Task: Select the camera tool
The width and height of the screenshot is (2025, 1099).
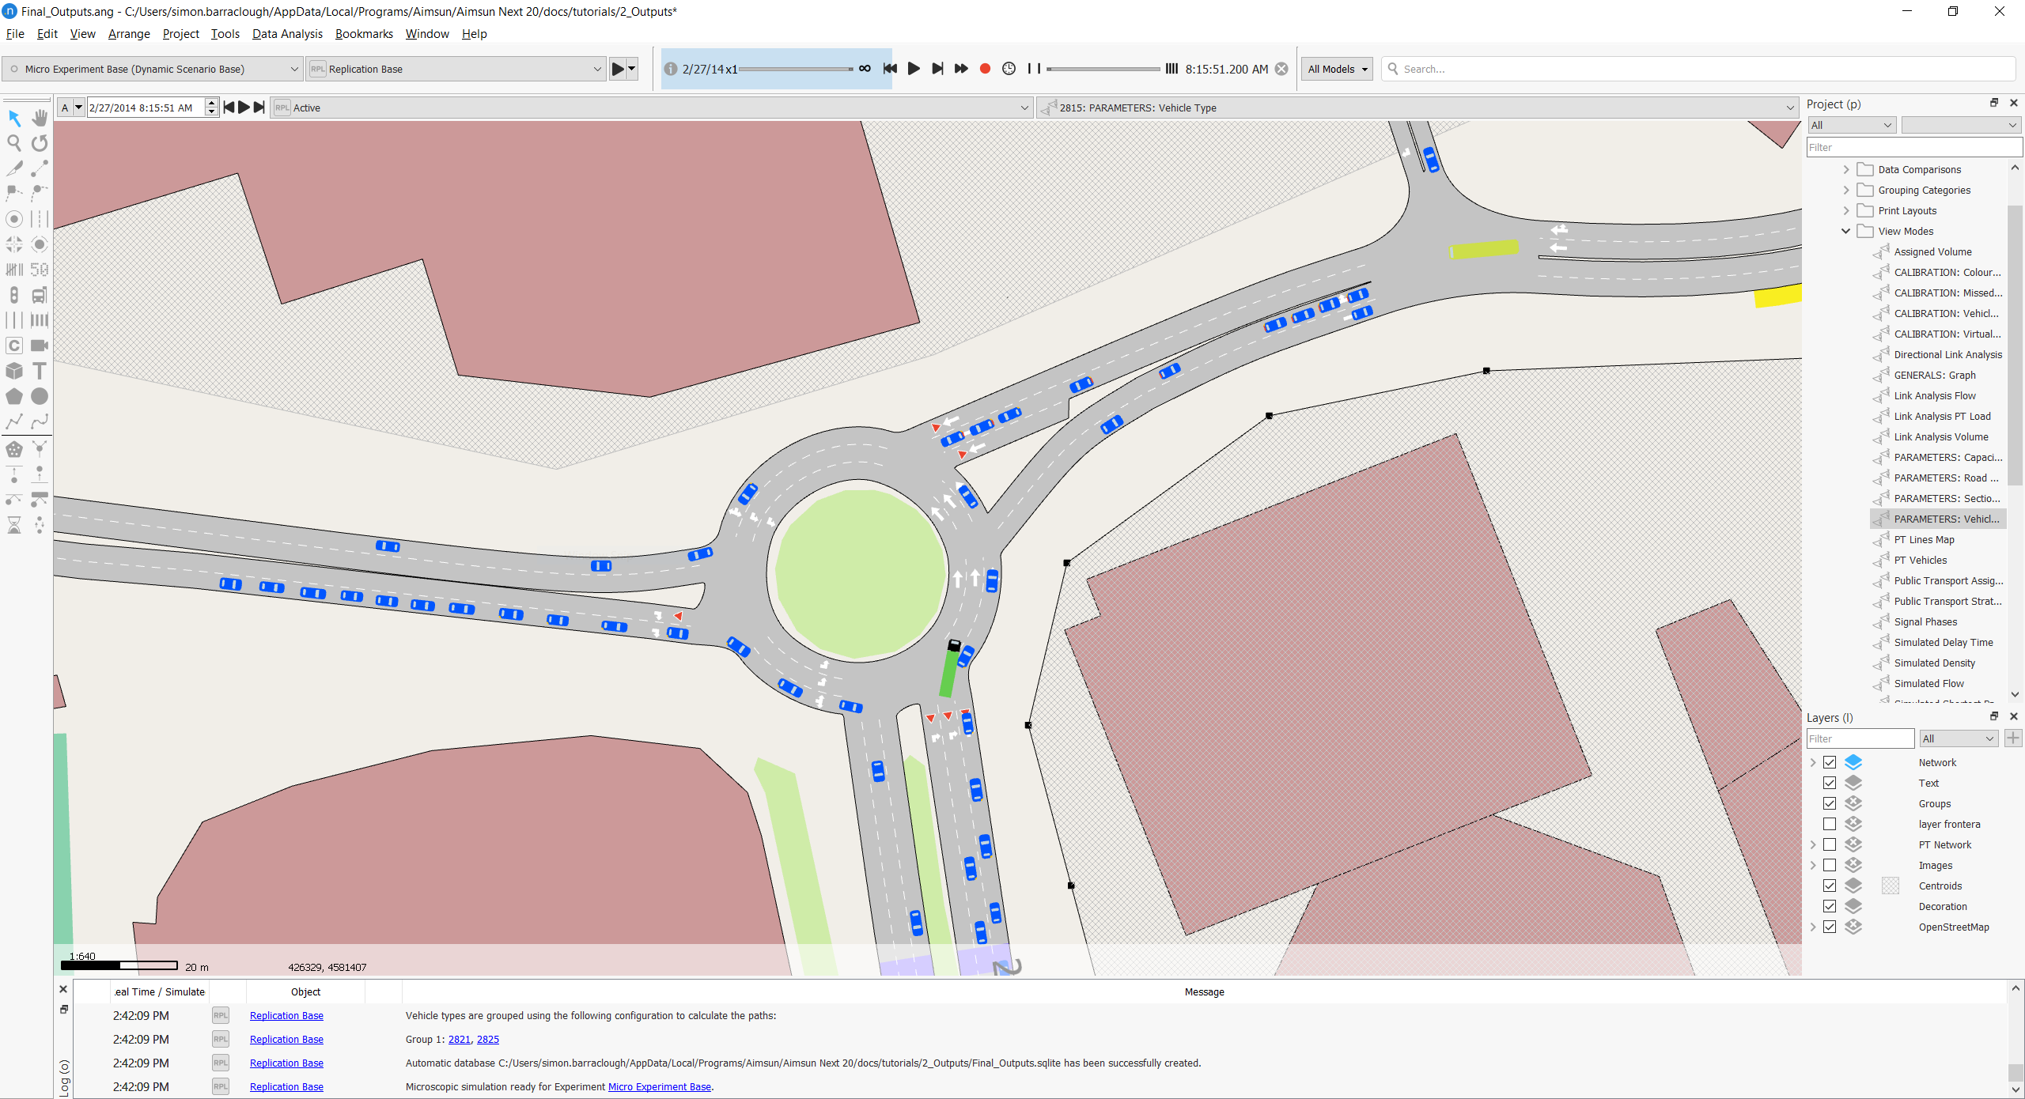Action: [40, 346]
